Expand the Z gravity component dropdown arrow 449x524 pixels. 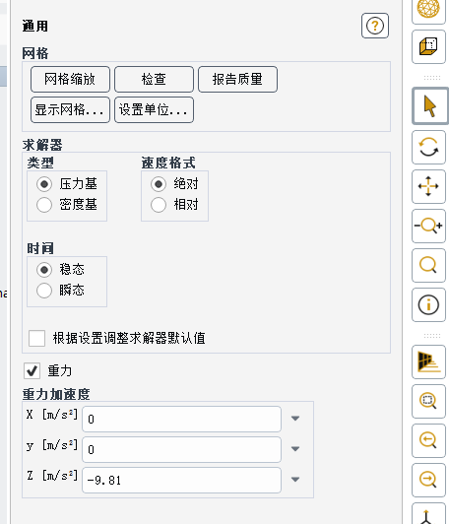[295, 480]
